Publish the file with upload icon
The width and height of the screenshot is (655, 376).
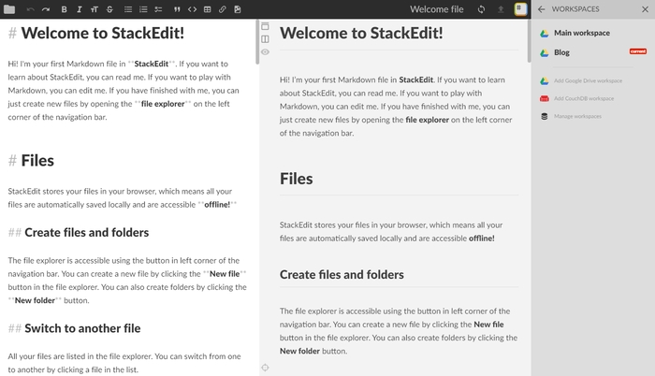tap(501, 9)
